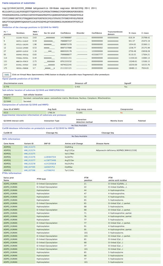Click the Fasta sequence of substrate heading
Viewport: 163px width, 266px height.
pos(19,3)
